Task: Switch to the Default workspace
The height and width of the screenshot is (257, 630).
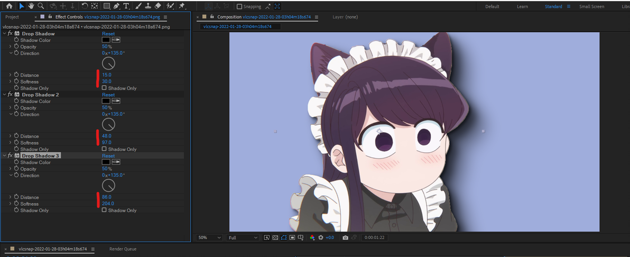Action: click(x=492, y=6)
